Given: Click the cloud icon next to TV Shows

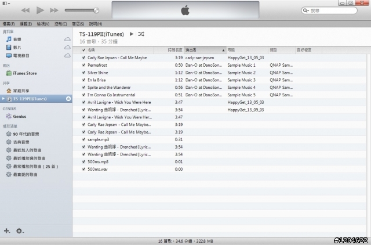Looking at the screenshot, I should [67, 56].
